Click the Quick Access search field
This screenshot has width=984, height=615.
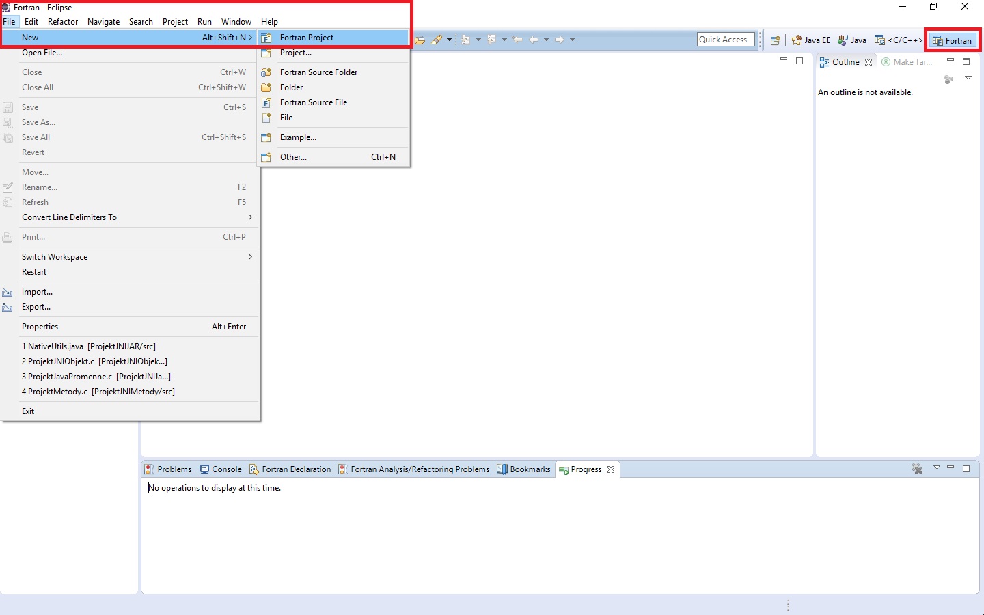click(x=726, y=40)
